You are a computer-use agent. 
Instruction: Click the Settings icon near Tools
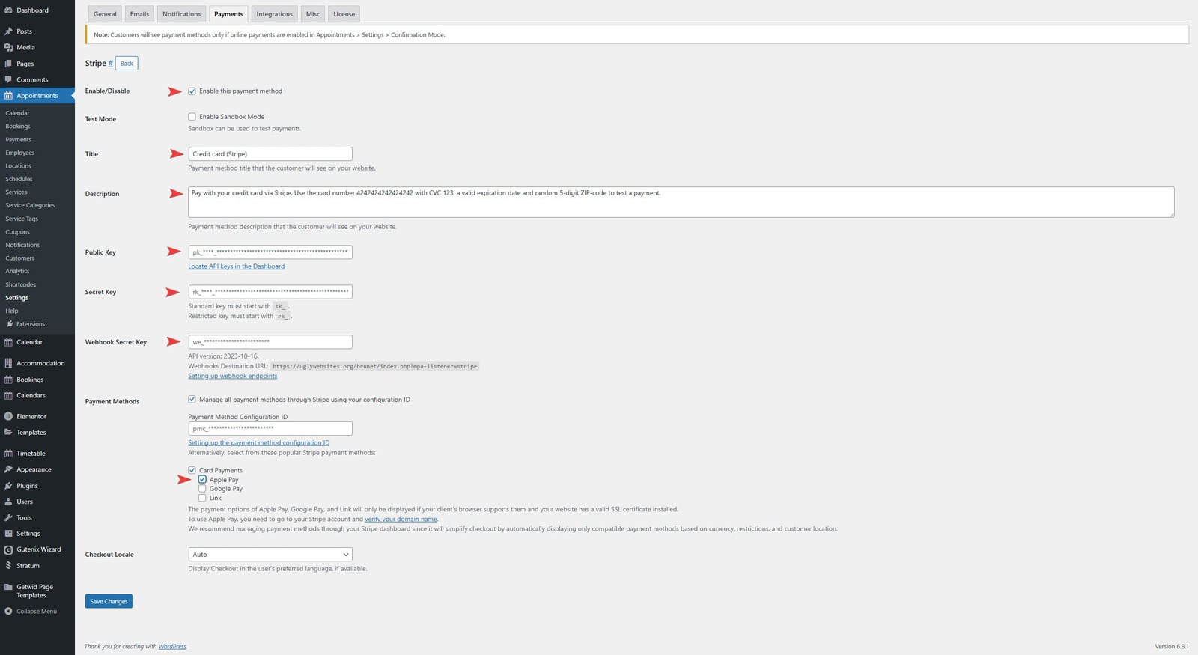(x=8, y=534)
